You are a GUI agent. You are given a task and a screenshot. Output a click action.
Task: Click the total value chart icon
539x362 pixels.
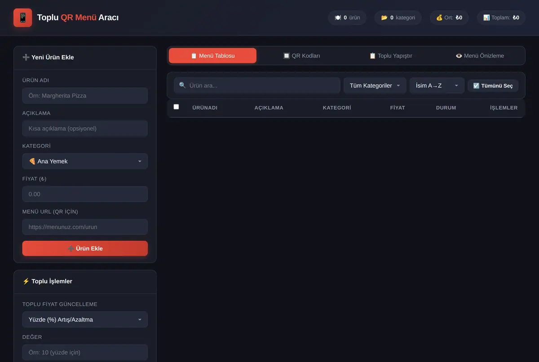coord(486,18)
